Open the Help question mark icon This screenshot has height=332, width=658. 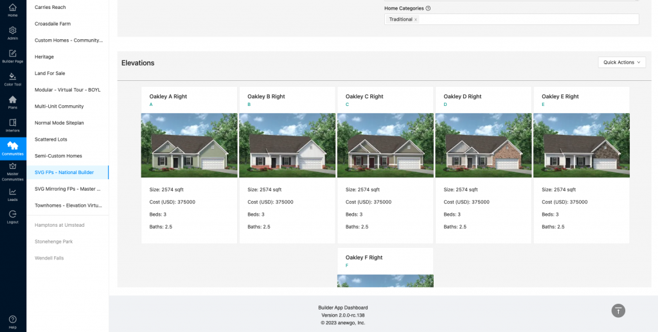pos(13,319)
